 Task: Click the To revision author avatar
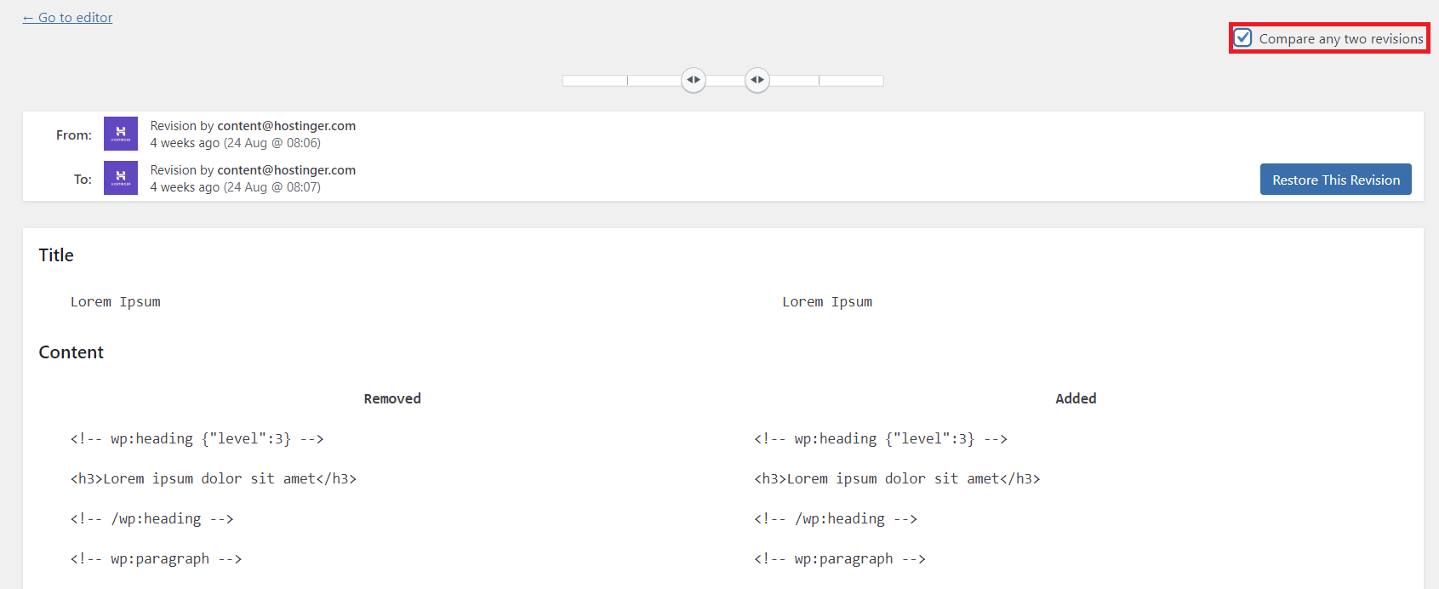point(121,178)
